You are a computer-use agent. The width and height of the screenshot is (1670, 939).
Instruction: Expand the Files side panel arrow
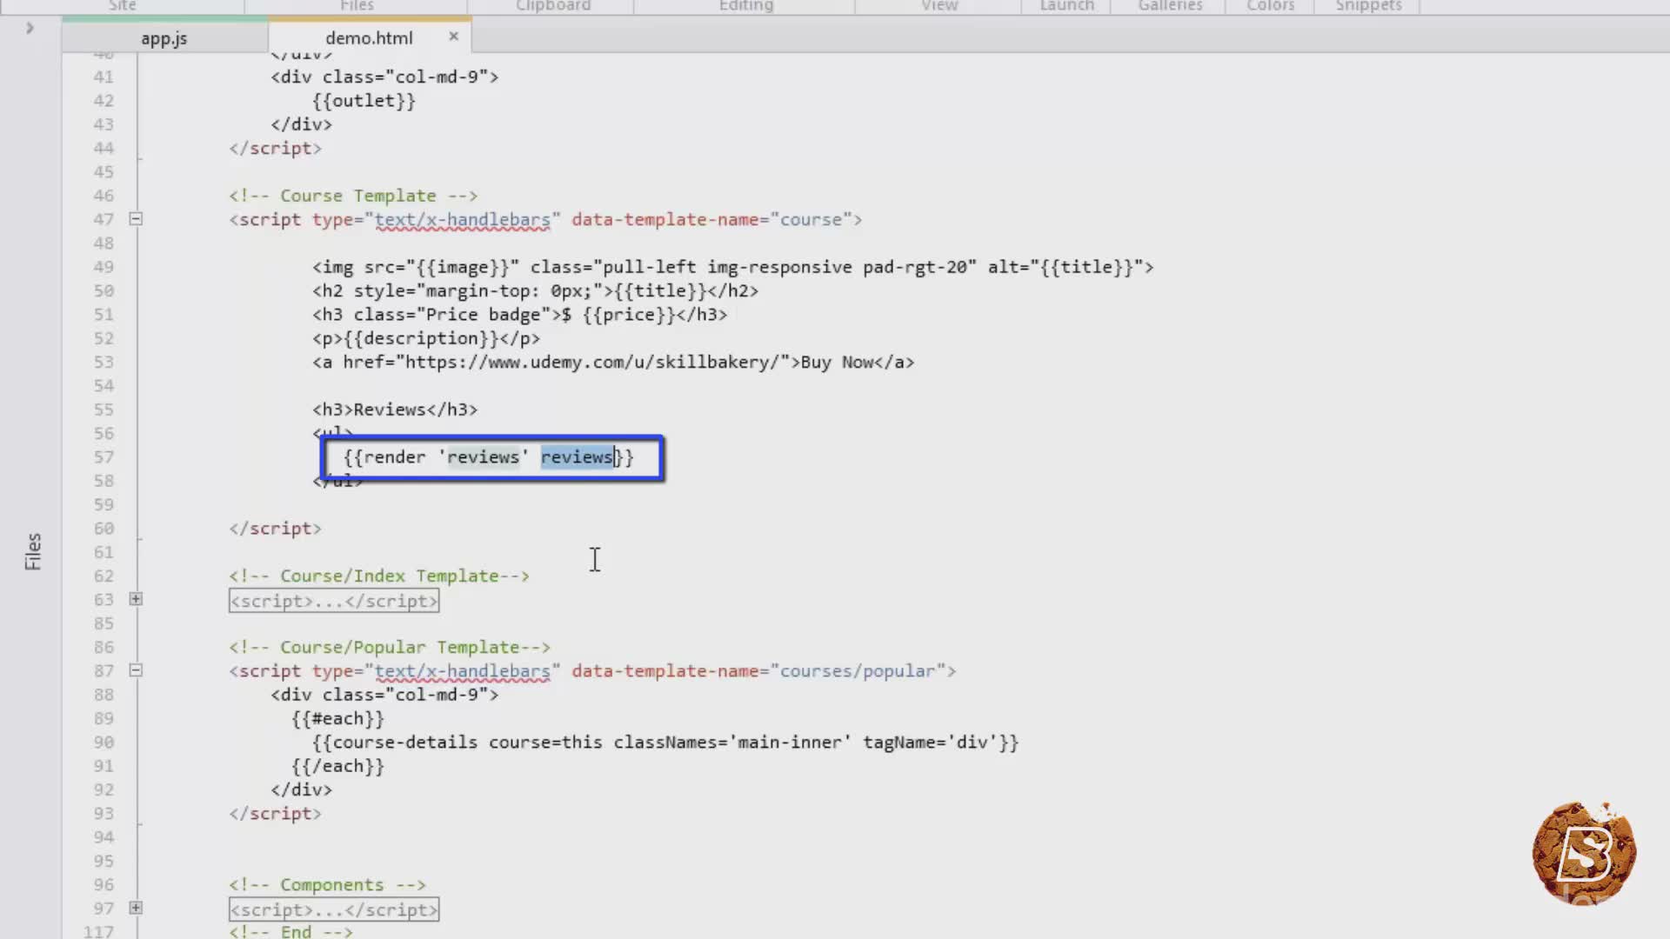pos(30,28)
